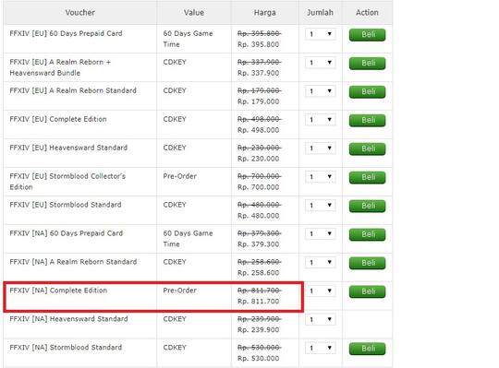Image resolution: width=499 pixels, height=368 pixels.
Task: Buy FFXIV [EU] A Realm Reborn + Heavensward Bundle
Action: (367, 64)
